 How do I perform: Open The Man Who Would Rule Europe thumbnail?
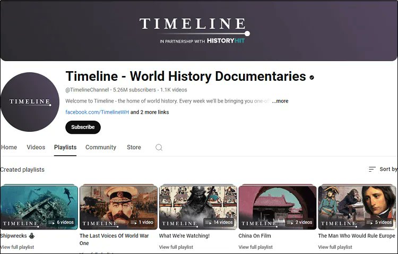pyautogui.click(x=357, y=207)
